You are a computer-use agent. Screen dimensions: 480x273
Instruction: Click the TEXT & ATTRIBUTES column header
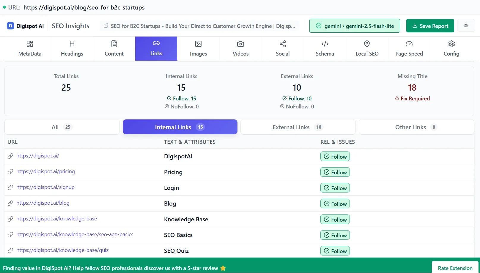pyautogui.click(x=190, y=142)
